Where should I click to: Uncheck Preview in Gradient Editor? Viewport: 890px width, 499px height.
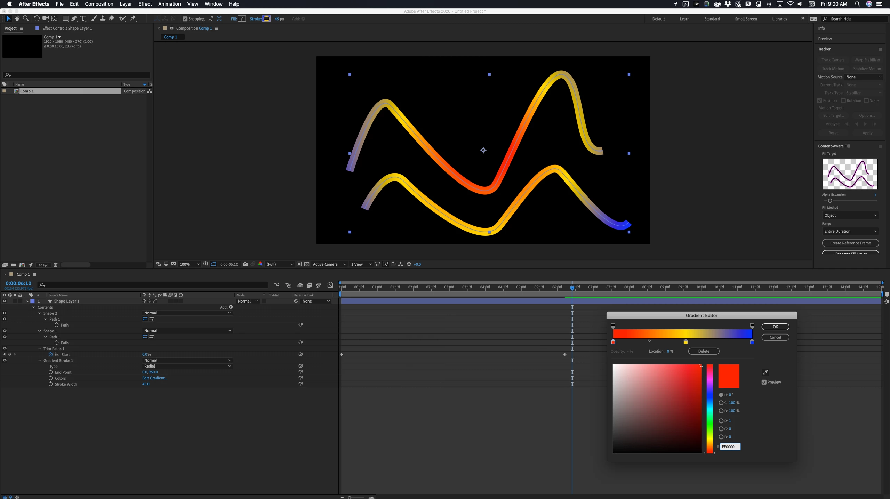[x=764, y=382]
